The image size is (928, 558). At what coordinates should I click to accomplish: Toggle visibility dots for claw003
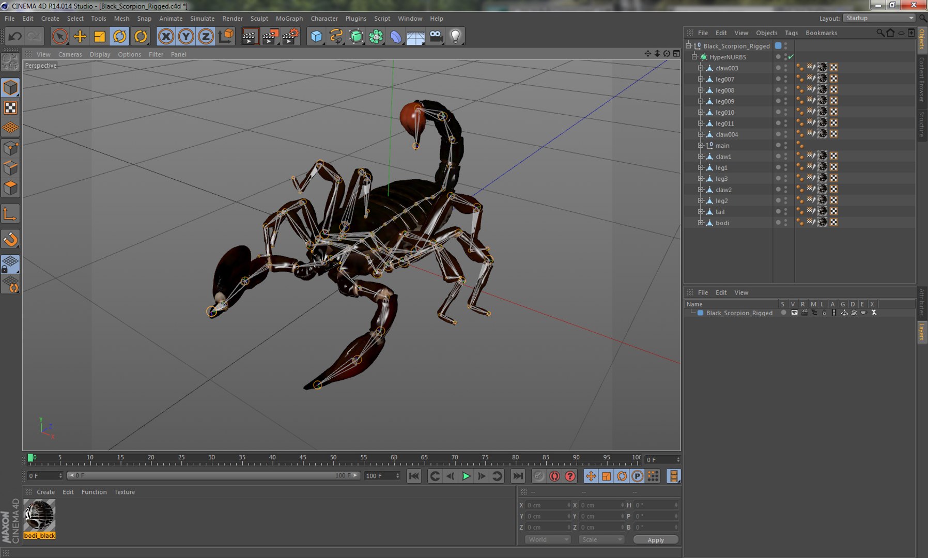786,68
